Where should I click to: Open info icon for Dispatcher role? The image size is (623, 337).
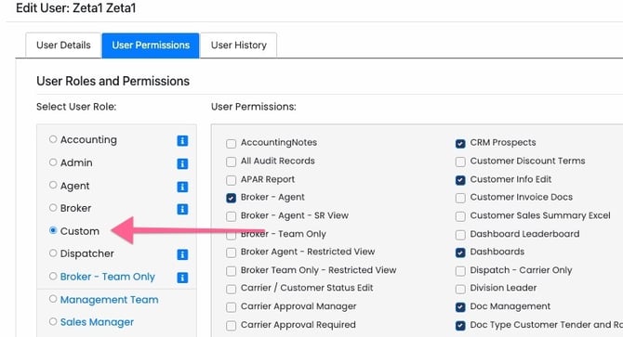182,254
